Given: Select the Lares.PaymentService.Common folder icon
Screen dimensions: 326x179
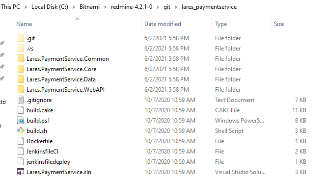Looking at the screenshot, I should point(21,59).
